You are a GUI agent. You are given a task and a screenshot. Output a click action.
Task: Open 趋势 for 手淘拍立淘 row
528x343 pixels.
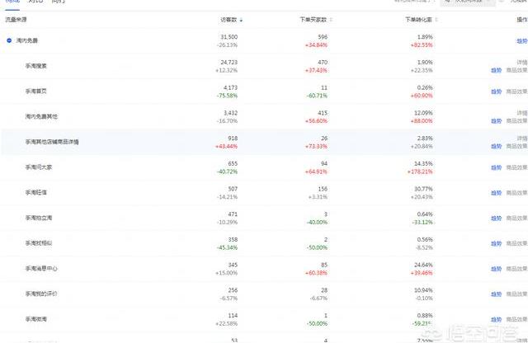496,218
